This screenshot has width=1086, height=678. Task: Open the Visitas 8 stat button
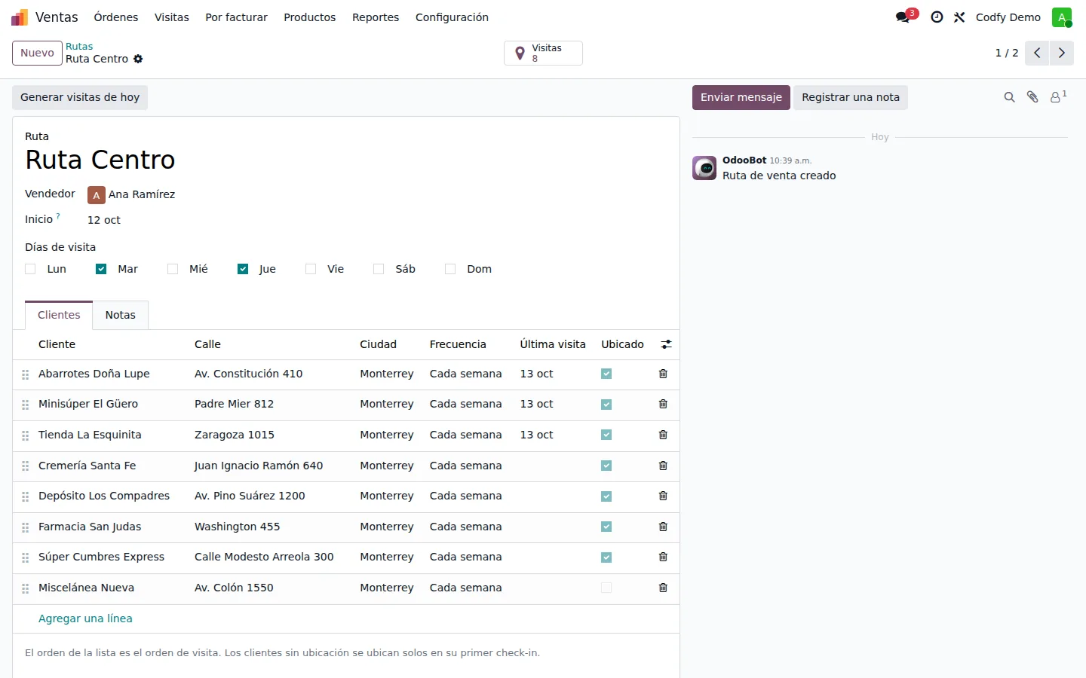tap(543, 53)
